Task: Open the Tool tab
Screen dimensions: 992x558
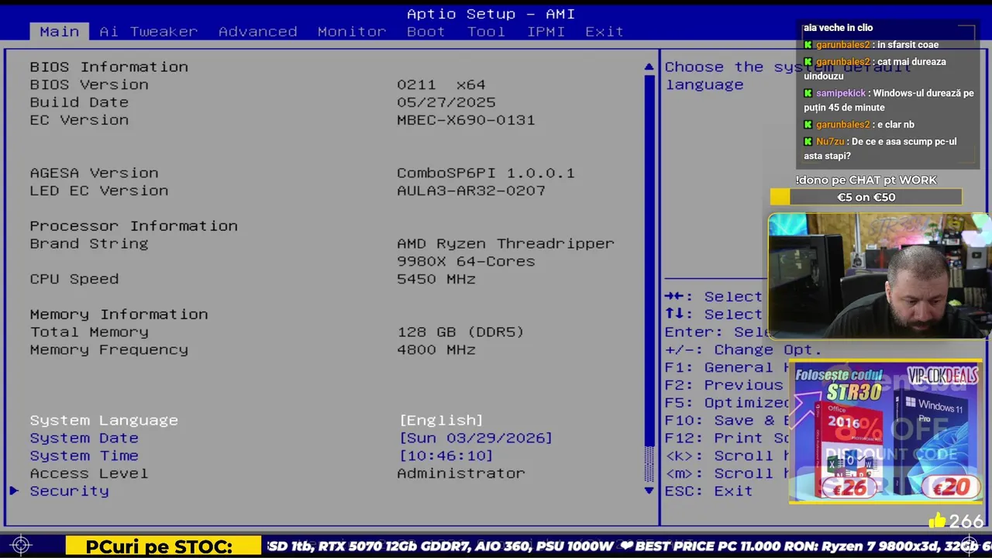Action: point(486,32)
